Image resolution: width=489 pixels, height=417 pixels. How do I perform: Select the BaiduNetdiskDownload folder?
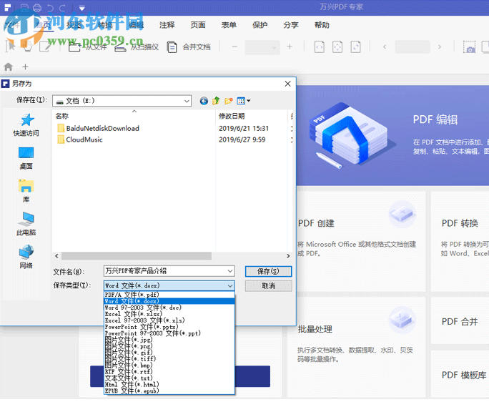[x=99, y=128]
